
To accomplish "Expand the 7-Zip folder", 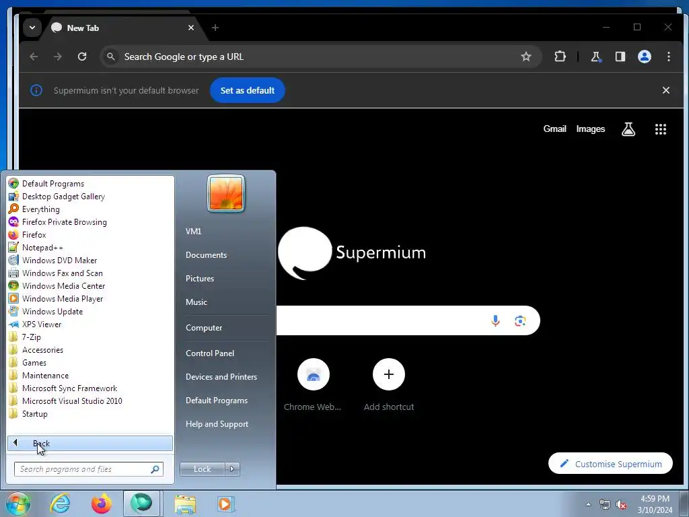I will 90,337.
